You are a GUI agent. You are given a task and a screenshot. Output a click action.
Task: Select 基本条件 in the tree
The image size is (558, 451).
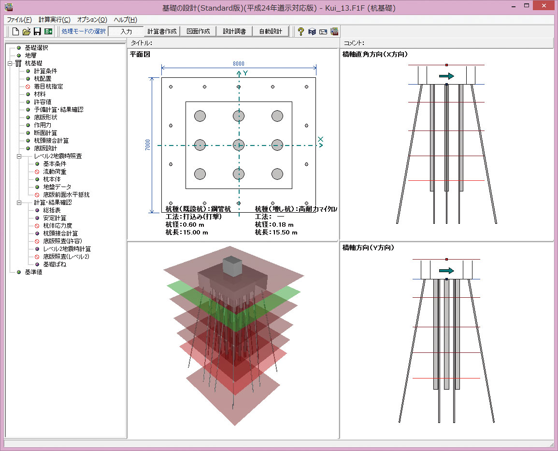pyautogui.click(x=55, y=164)
